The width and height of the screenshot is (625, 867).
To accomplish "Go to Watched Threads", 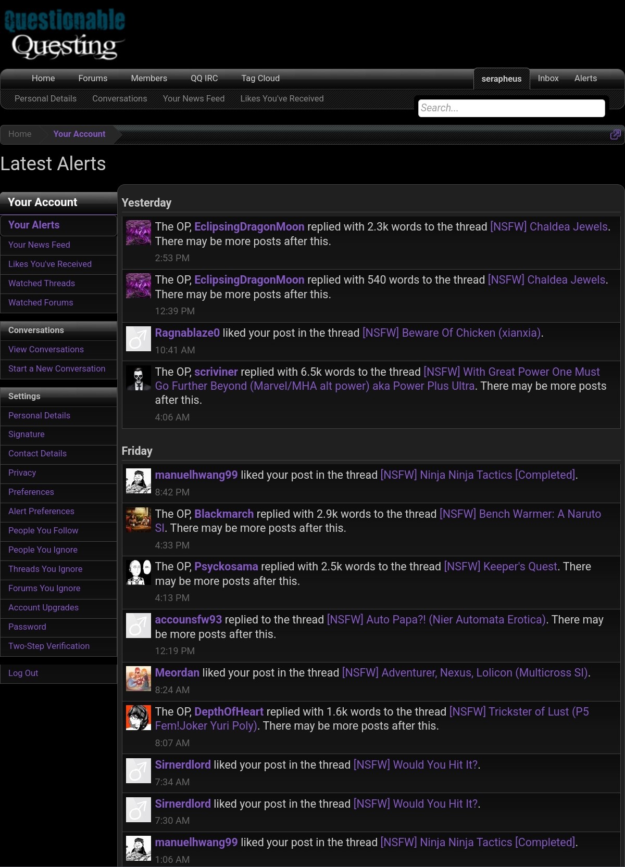I will (42, 284).
